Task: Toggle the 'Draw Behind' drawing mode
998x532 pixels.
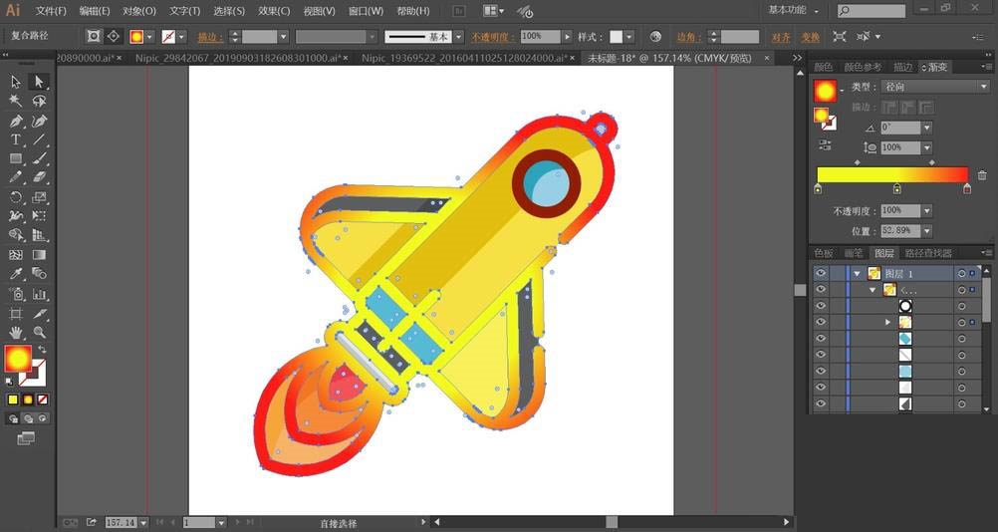Action: coord(28,418)
